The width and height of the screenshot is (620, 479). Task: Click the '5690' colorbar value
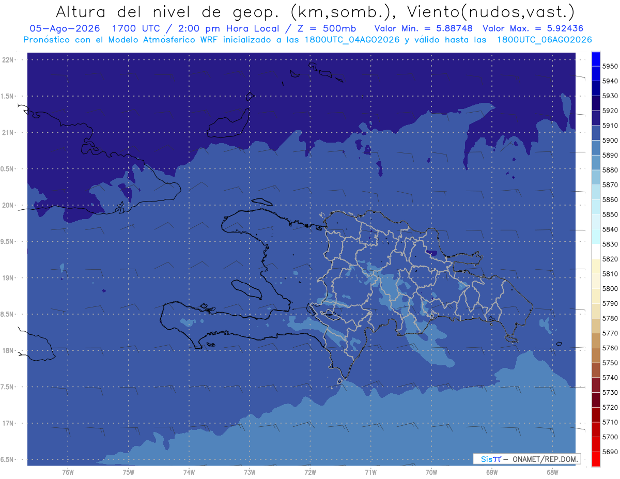(610, 452)
